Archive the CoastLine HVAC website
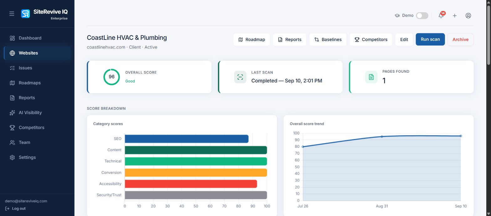The width and height of the screenshot is (491, 216). 460,40
